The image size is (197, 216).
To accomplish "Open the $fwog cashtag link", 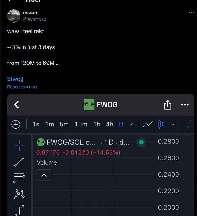I will pyautogui.click(x=15, y=79).
